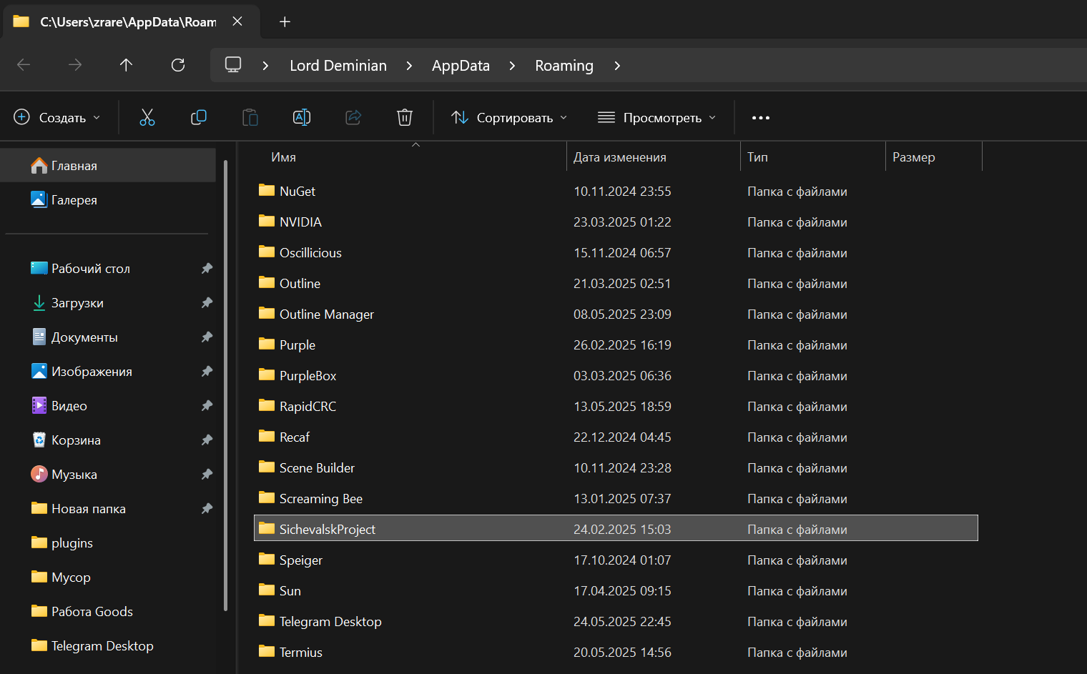Click the Delete trash bin icon
The width and height of the screenshot is (1087, 674).
pos(405,117)
